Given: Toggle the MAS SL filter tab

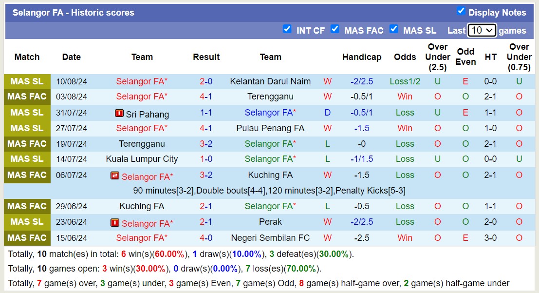Looking at the screenshot, I should pos(393,29).
